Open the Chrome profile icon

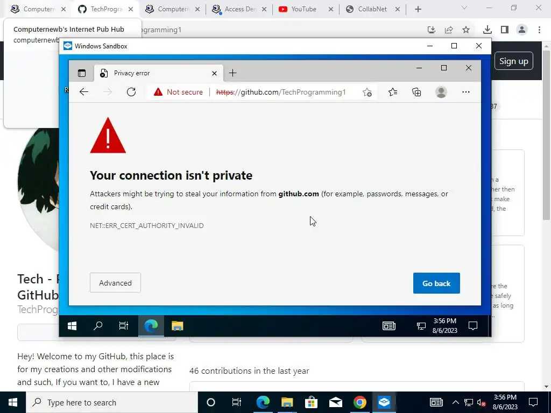[x=522, y=30]
